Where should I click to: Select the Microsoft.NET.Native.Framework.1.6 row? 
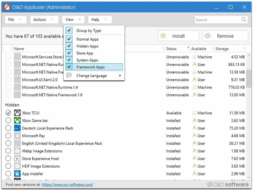tap(125, 95)
